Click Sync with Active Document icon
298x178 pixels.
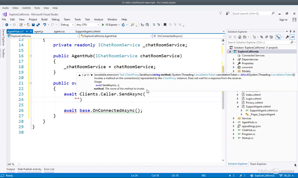point(262,37)
